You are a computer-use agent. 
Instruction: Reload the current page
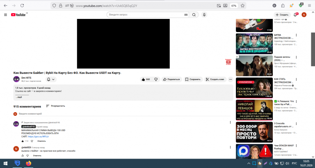(x=22, y=6)
